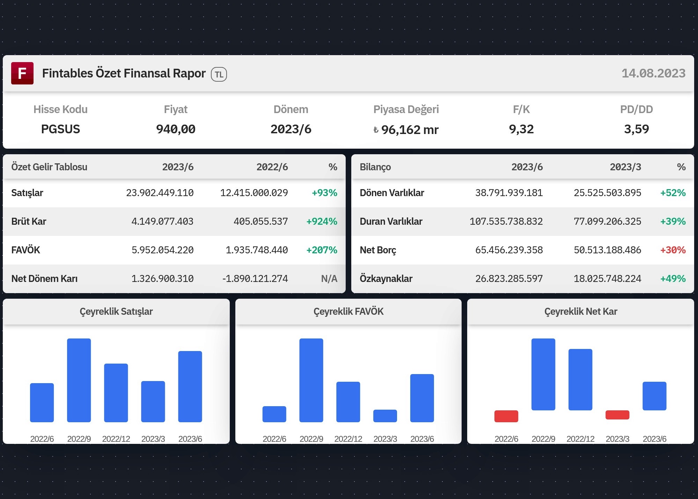The width and height of the screenshot is (698, 499).
Task: Click the lira symbol before 96,162 mr
Action: 376,130
